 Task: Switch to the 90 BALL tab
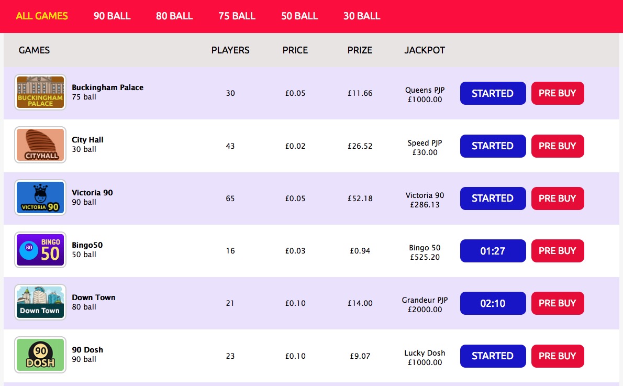(112, 16)
